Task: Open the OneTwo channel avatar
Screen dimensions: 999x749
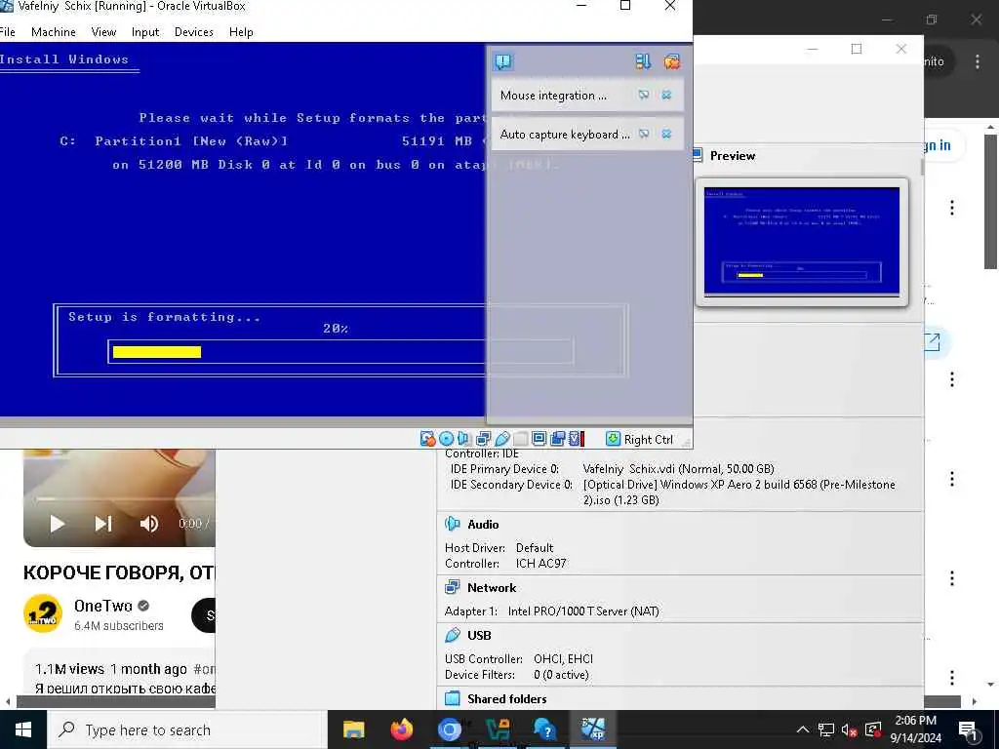Action: 43,614
